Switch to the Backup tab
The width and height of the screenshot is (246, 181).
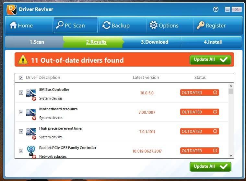123,25
